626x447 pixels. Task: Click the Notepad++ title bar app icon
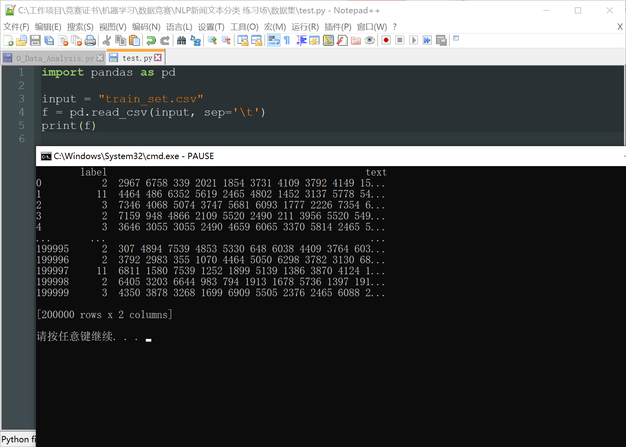[10, 10]
